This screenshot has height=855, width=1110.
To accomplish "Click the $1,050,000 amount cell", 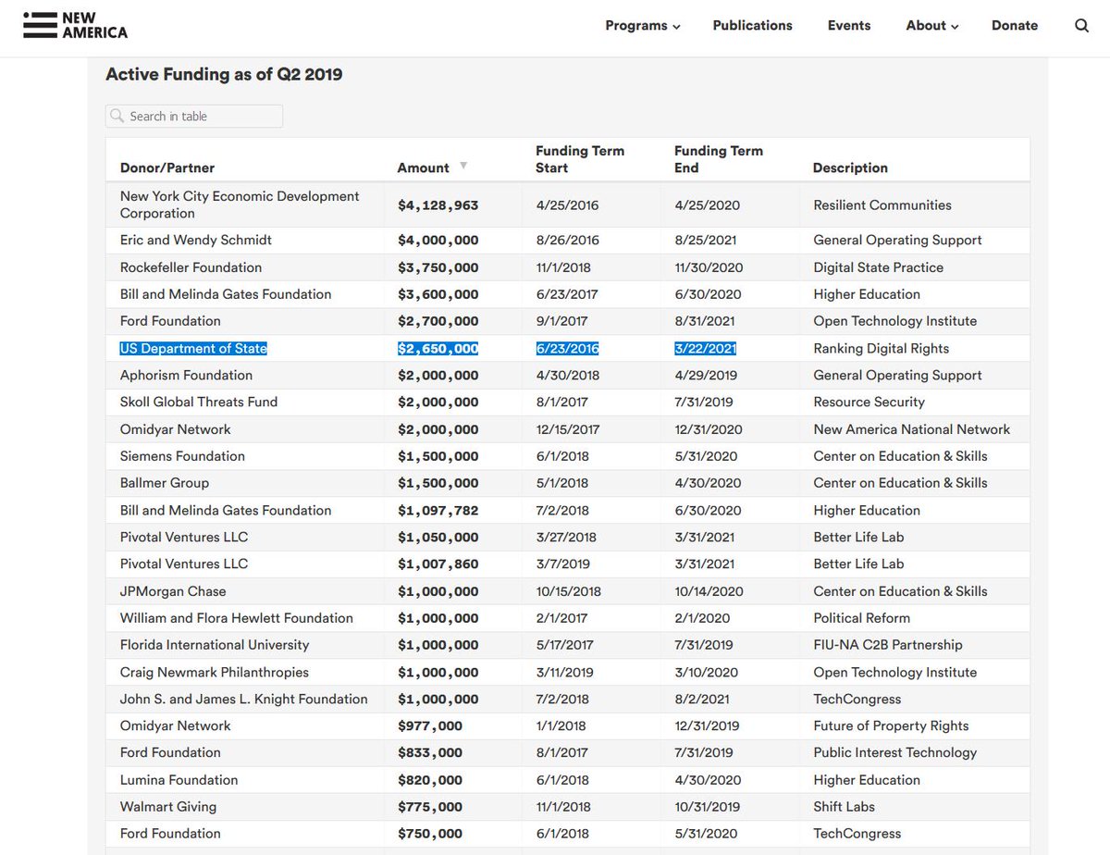I will [438, 537].
